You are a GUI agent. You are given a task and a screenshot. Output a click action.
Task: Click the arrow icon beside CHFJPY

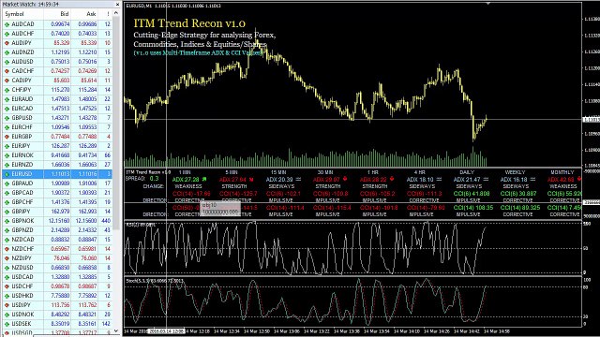pos(7,90)
